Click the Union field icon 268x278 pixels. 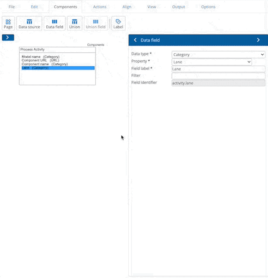[x=96, y=24]
